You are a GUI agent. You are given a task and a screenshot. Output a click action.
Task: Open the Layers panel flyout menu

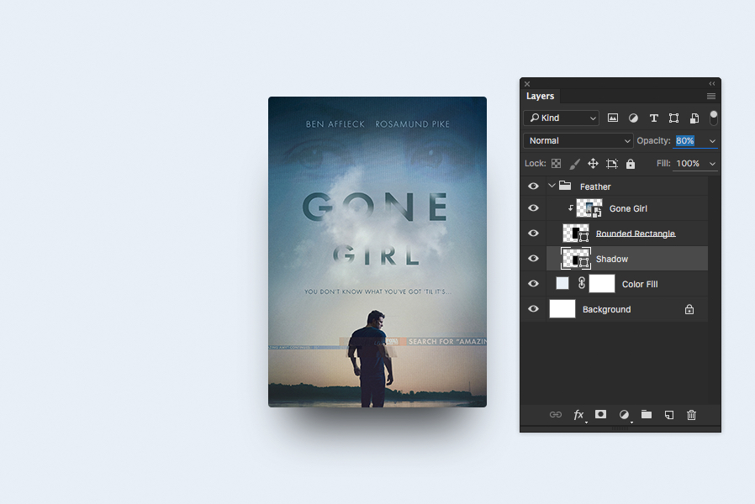click(710, 96)
